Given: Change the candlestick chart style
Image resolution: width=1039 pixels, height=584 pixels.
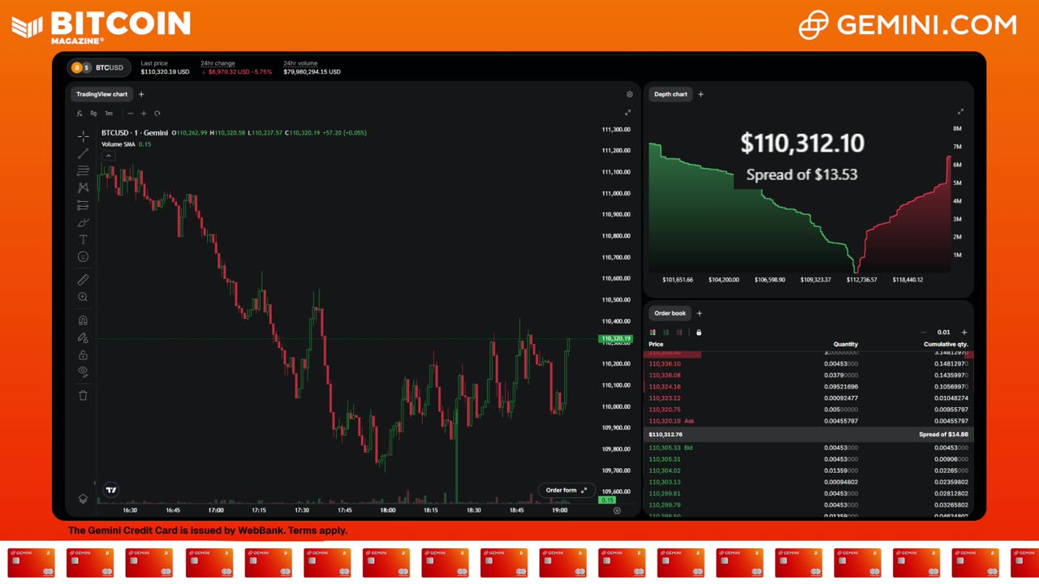Looking at the screenshot, I should pos(93,114).
